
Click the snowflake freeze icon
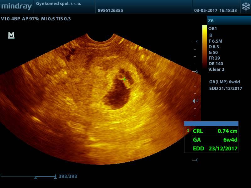[245, 7]
